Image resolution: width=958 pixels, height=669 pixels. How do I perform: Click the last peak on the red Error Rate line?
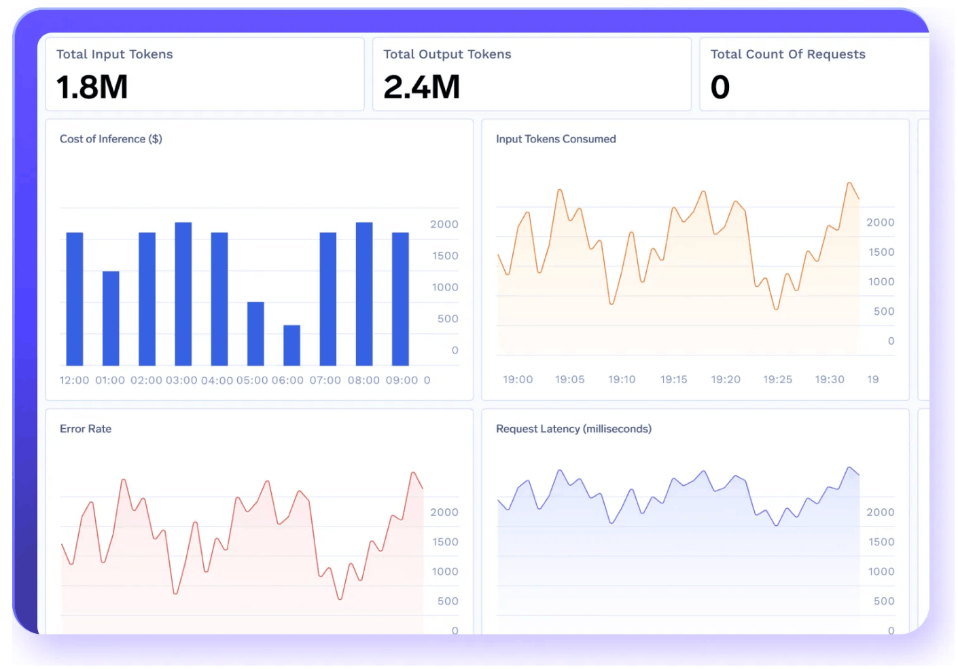(413, 472)
